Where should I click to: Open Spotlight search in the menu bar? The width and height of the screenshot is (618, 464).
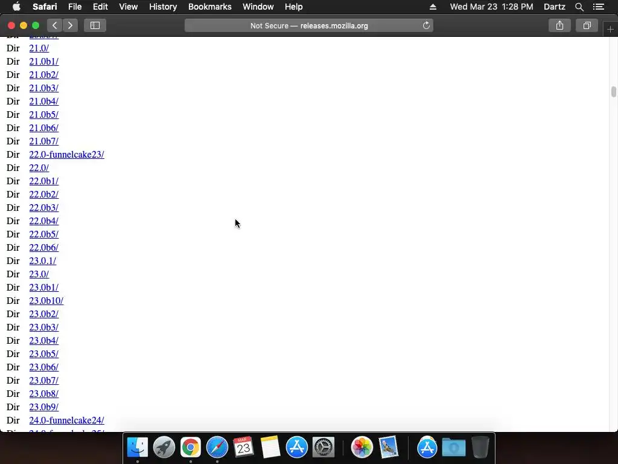click(x=579, y=7)
